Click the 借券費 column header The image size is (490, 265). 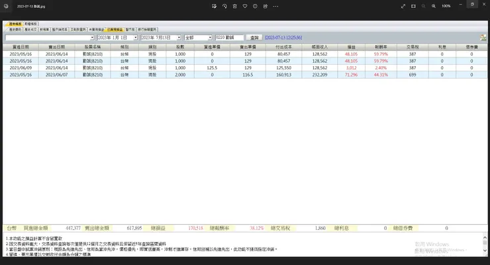471,47
